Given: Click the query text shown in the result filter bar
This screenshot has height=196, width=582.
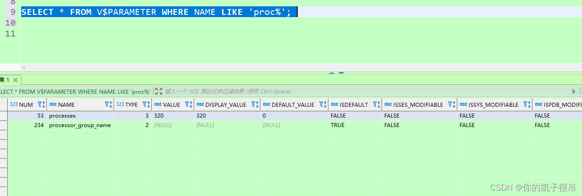Looking at the screenshot, I should click(x=76, y=91).
